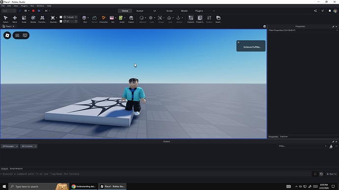Screen dimensions: 339x190
Task: Open the in-game chat bubble icon
Action: tap(25, 35)
